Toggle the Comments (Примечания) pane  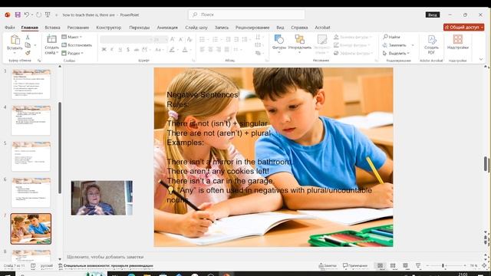point(355,266)
